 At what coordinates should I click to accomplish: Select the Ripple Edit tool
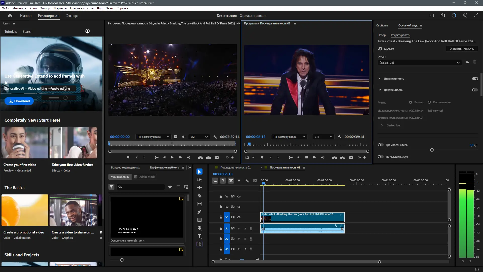tap(199, 188)
